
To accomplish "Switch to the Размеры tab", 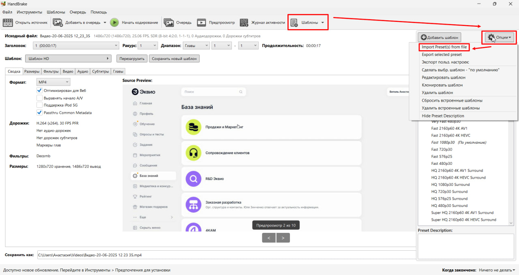I will pyautogui.click(x=32, y=72).
